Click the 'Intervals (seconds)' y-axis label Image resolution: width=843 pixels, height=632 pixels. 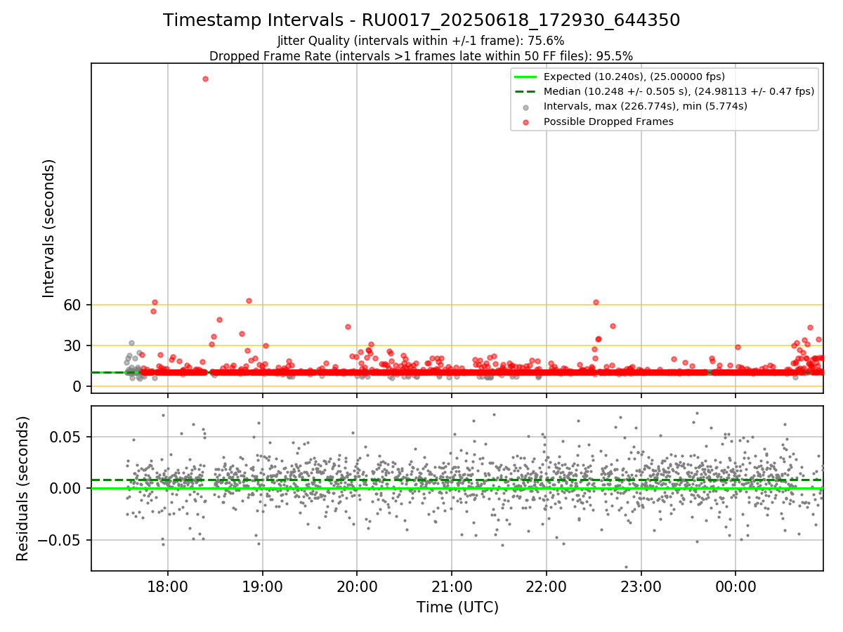48,228
